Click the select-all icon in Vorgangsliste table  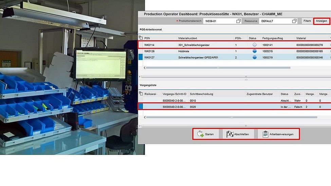pyautogui.click(x=141, y=94)
